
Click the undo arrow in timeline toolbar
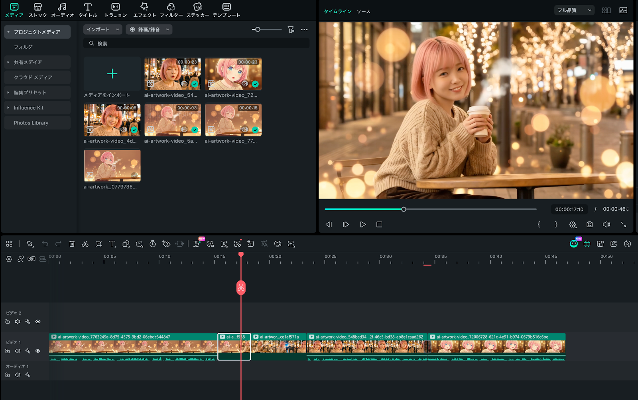coord(45,244)
